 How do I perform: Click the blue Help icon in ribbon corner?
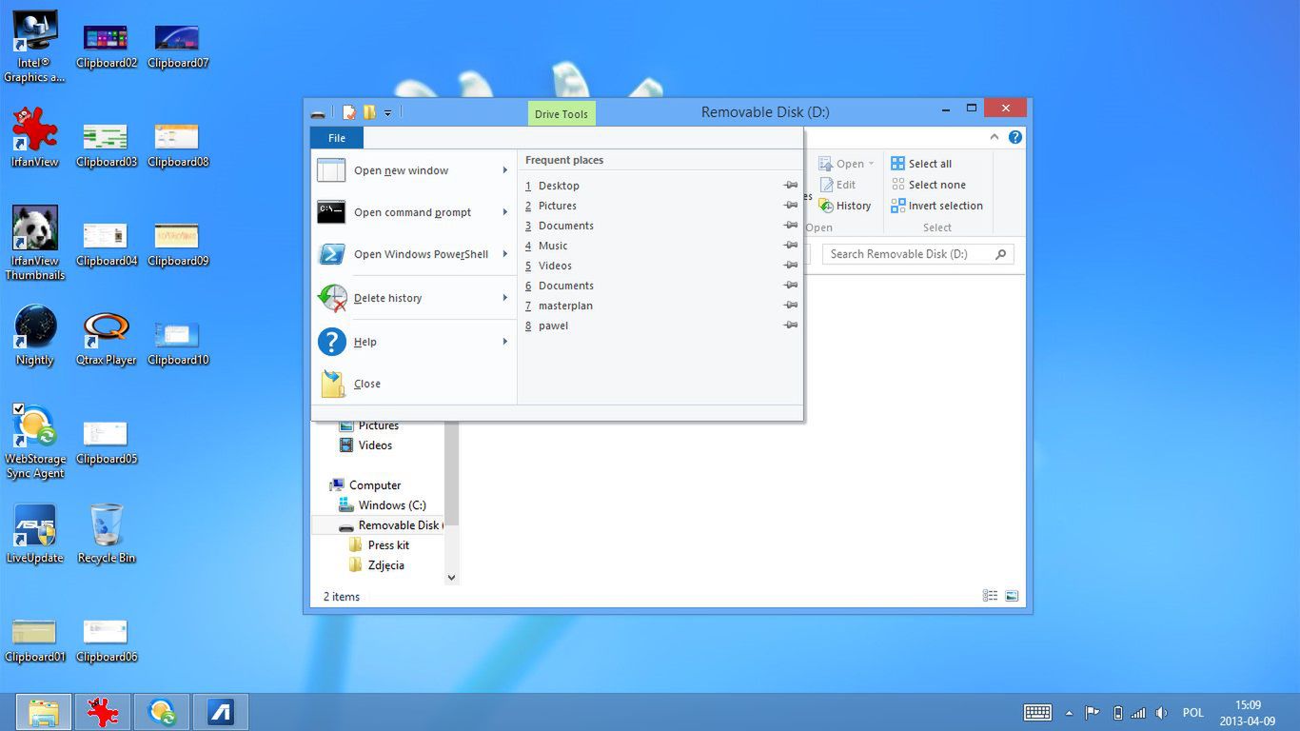click(1015, 137)
